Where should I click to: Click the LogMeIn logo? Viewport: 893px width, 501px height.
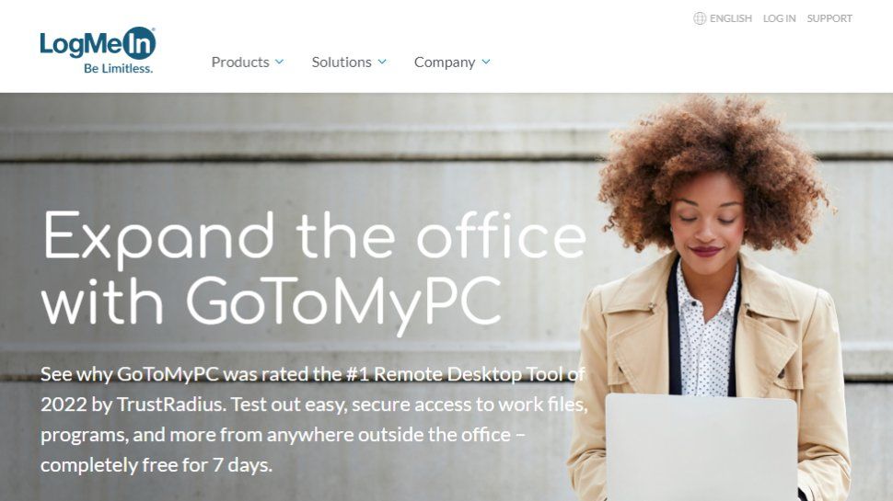pyautogui.click(x=98, y=50)
